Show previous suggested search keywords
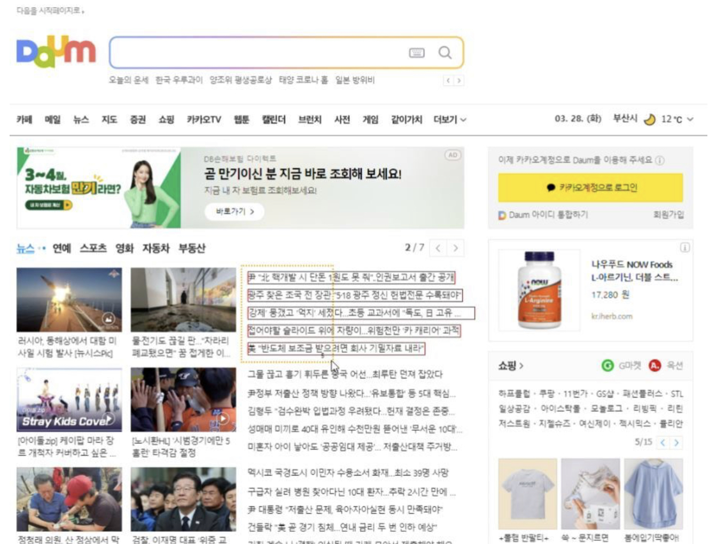The width and height of the screenshot is (709, 544). point(448,81)
